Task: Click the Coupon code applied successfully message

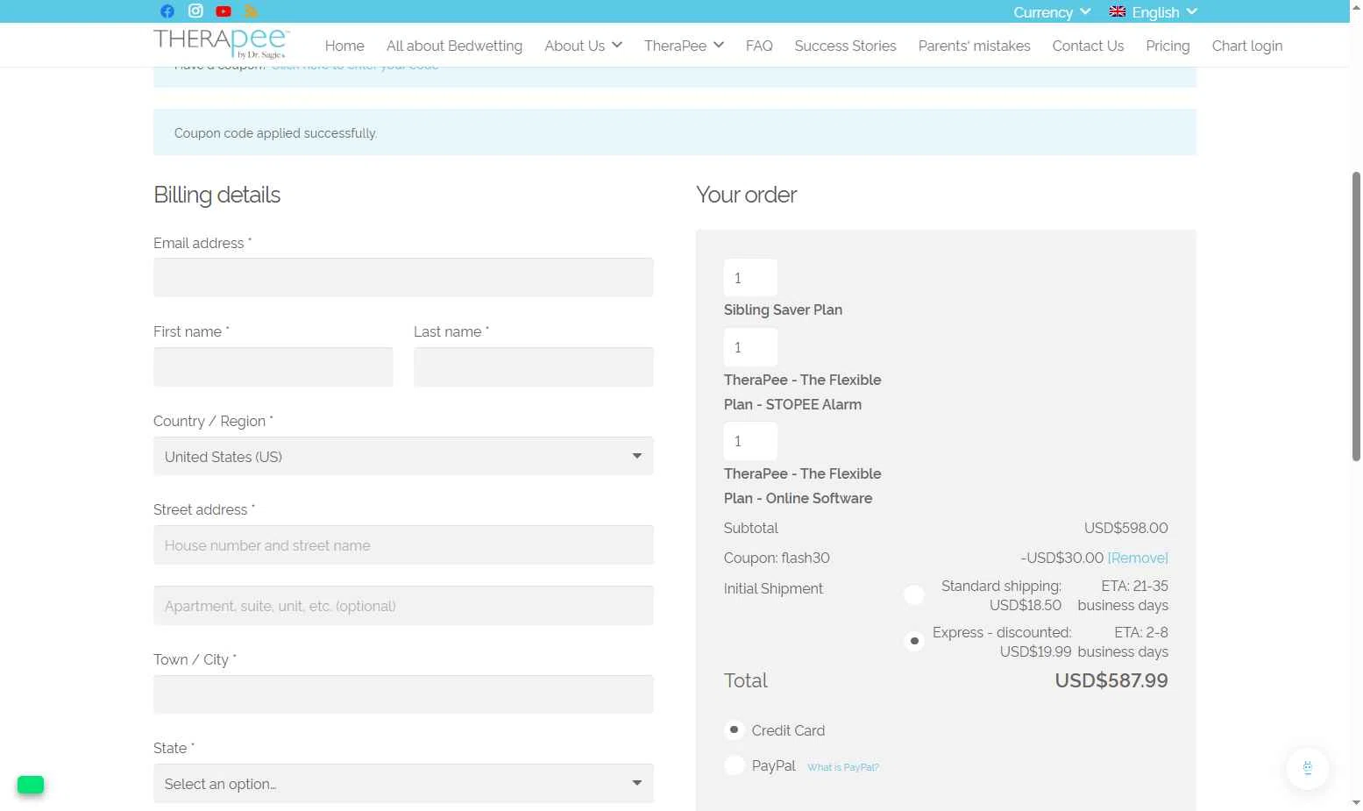Action: [x=275, y=133]
